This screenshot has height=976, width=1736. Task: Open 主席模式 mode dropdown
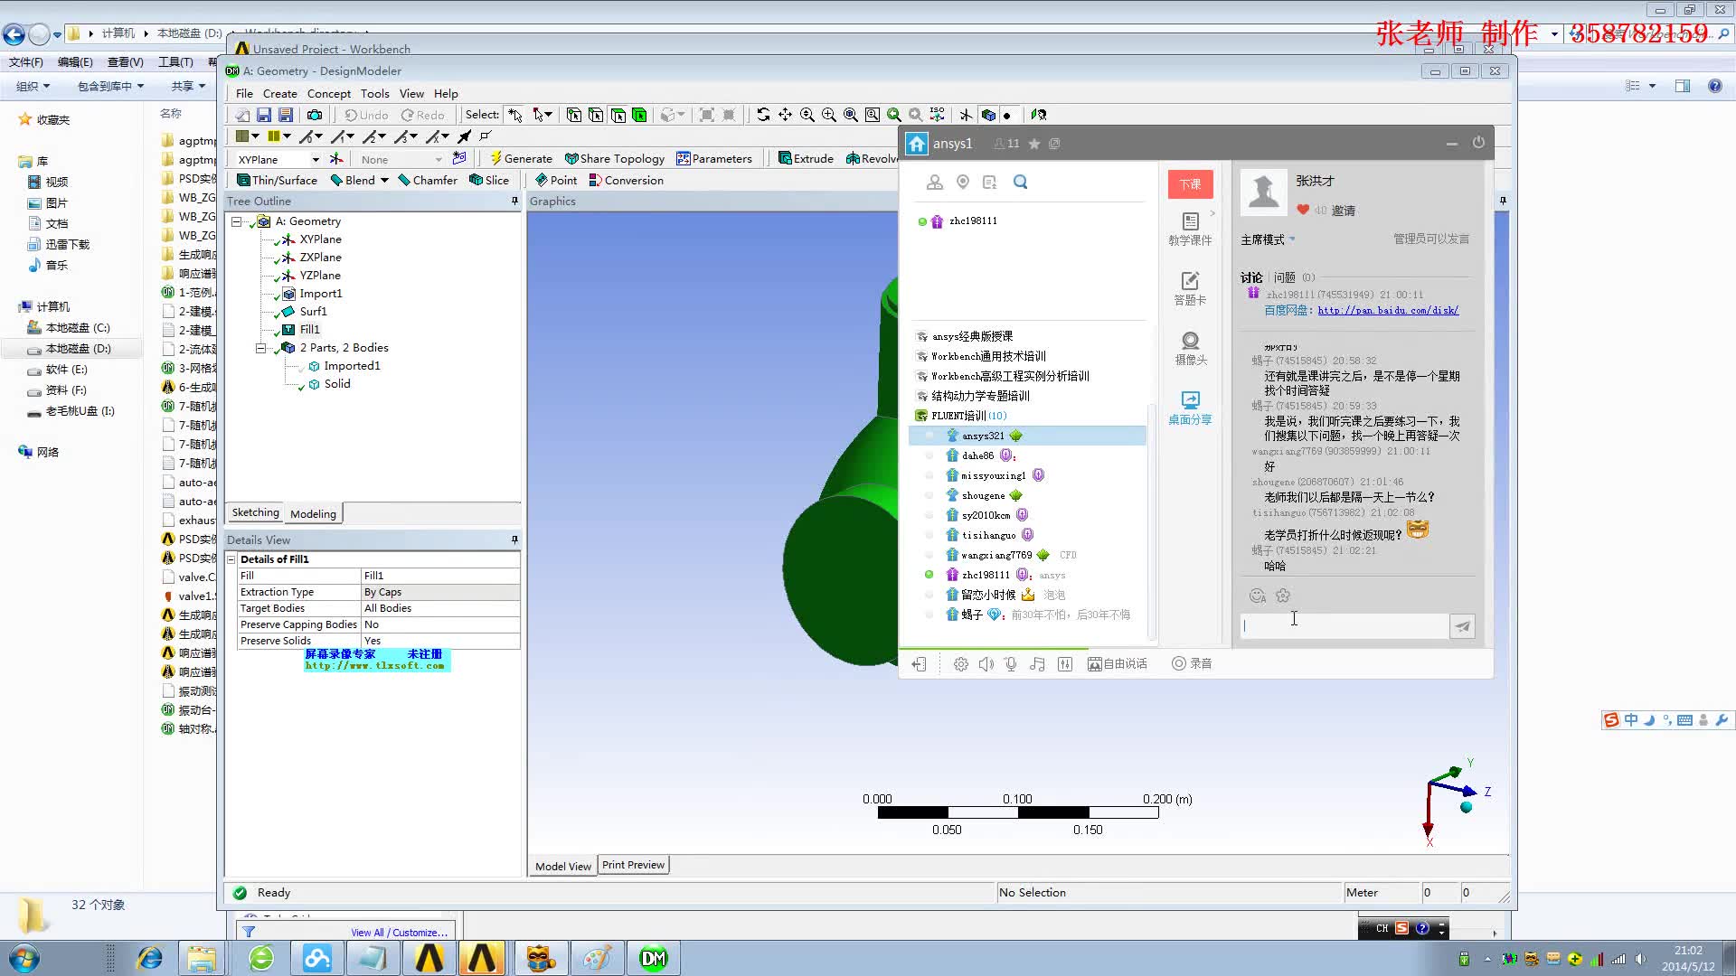tap(1268, 239)
